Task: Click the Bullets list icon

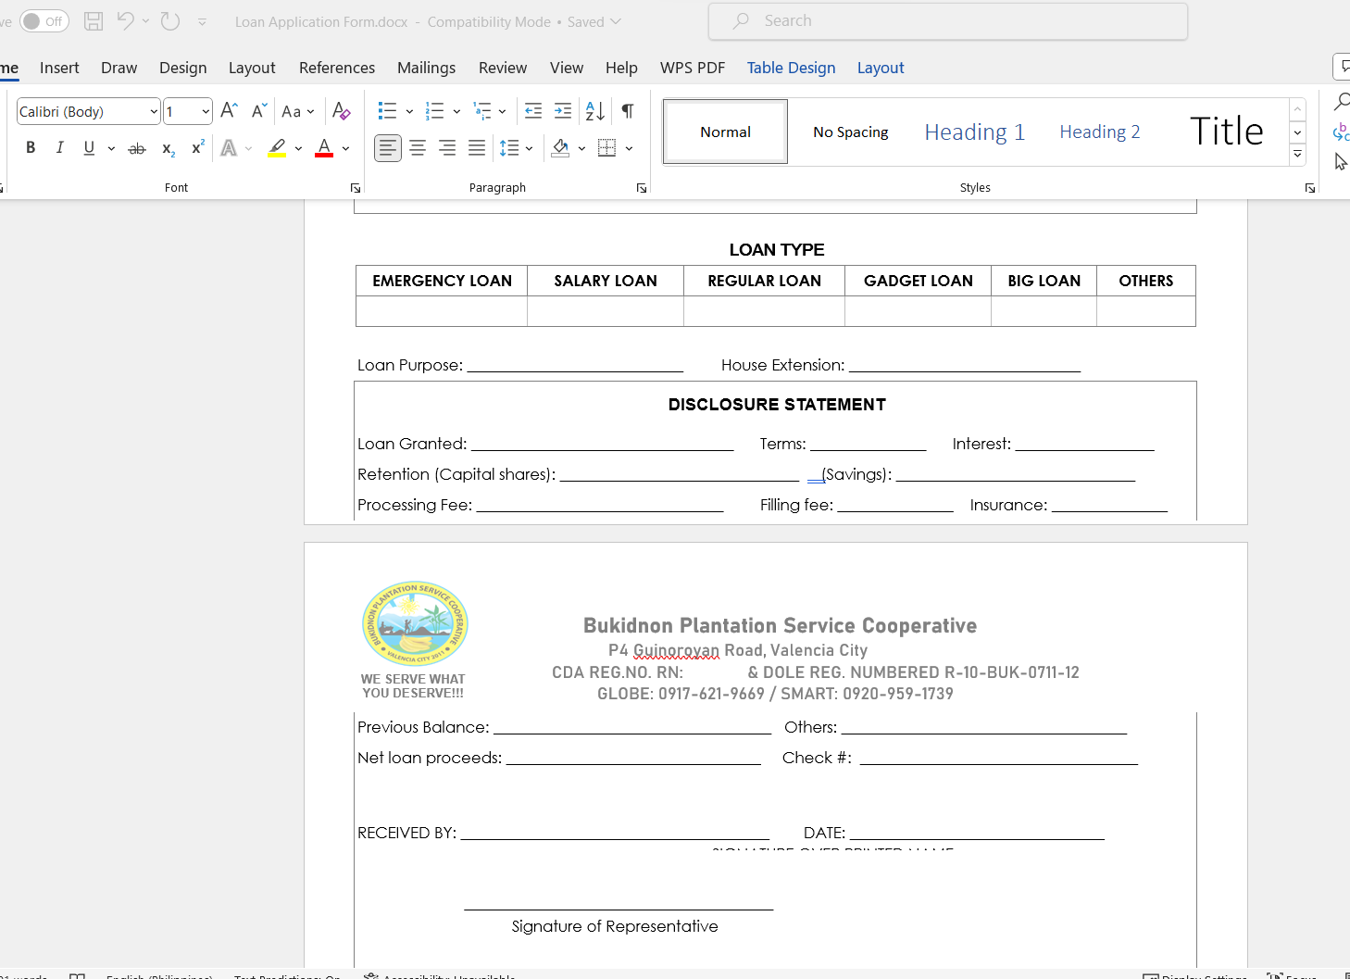Action: pos(387,111)
